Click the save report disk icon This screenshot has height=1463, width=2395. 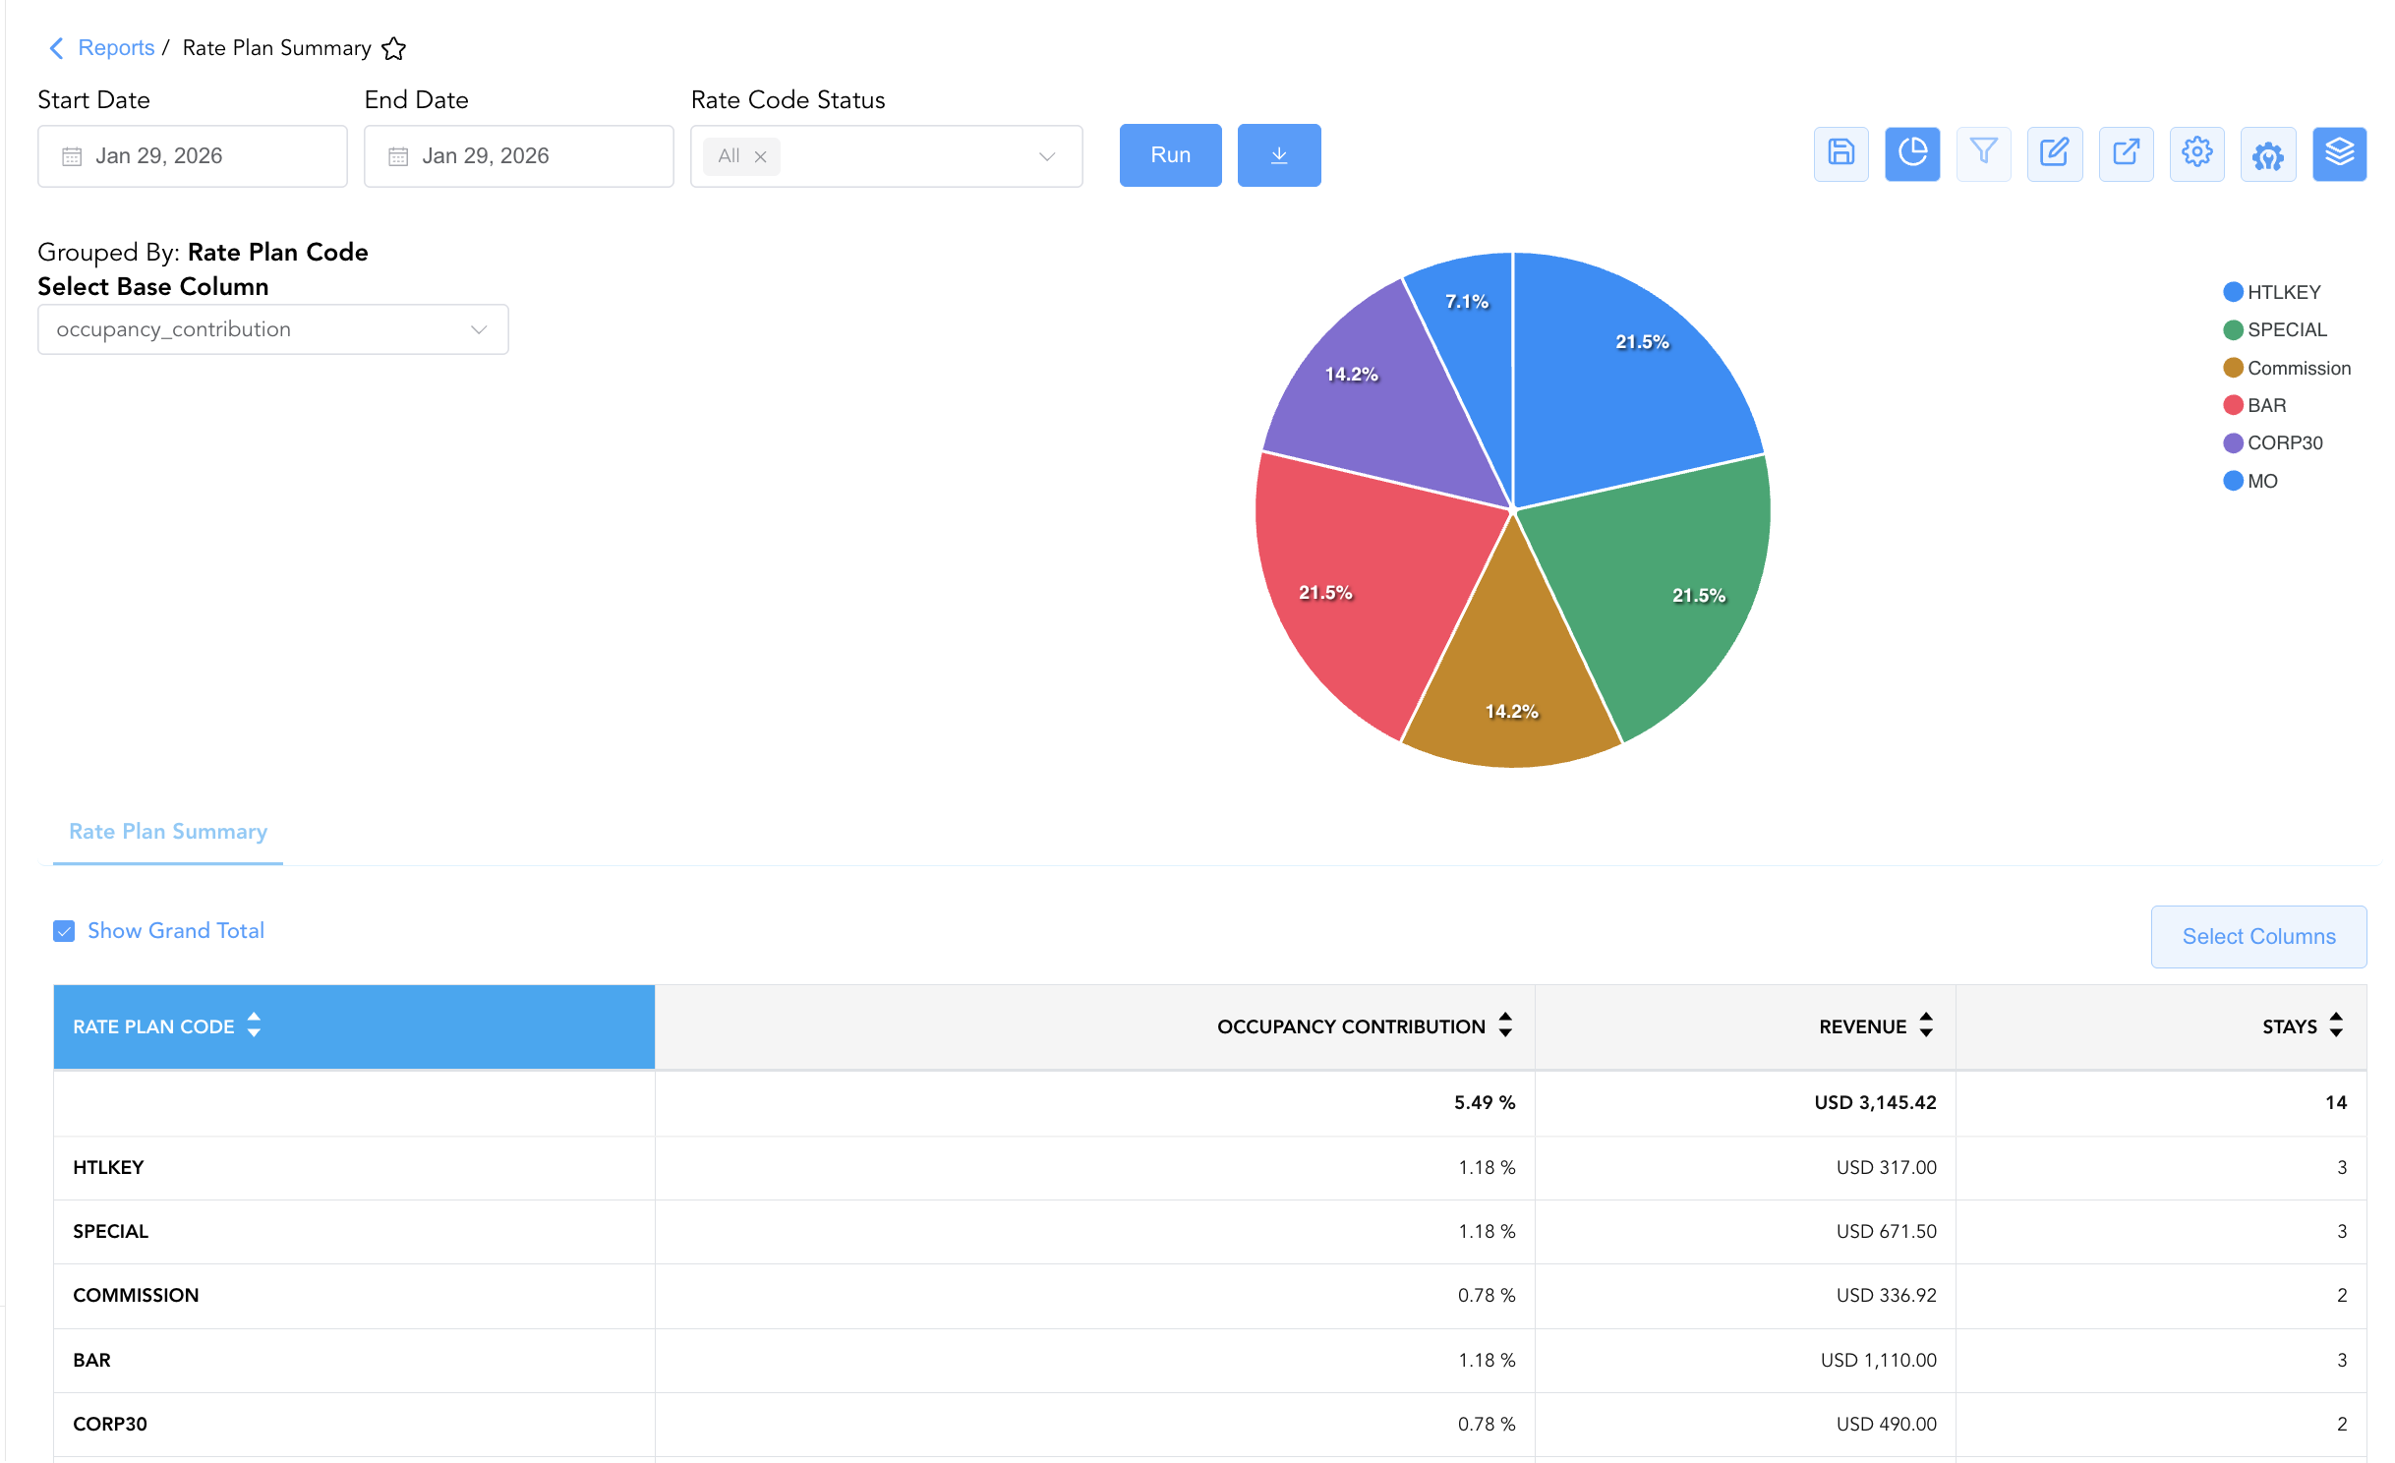[x=1840, y=154]
